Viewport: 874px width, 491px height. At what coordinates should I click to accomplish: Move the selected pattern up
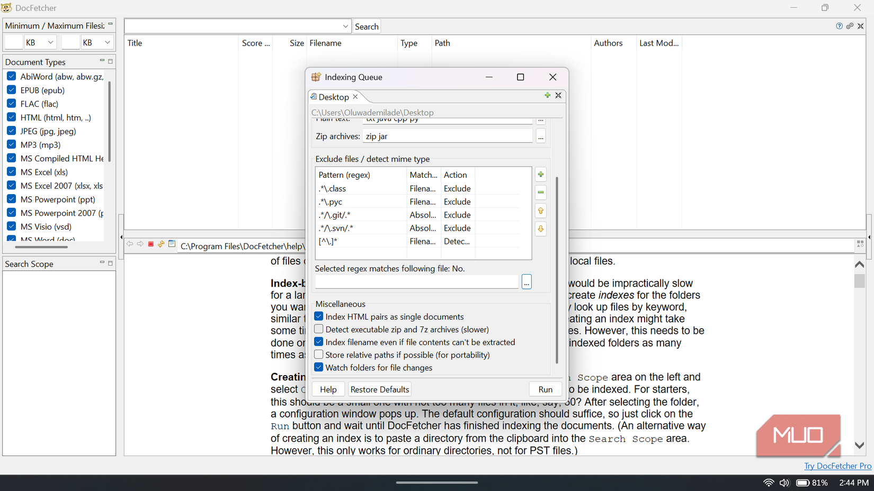[540, 211]
